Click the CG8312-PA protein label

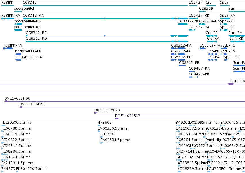[181, 45]
